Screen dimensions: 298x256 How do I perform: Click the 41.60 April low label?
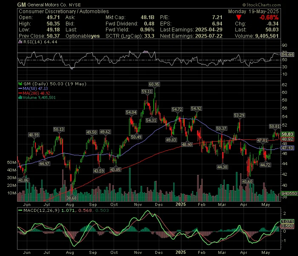coord(247,181)
